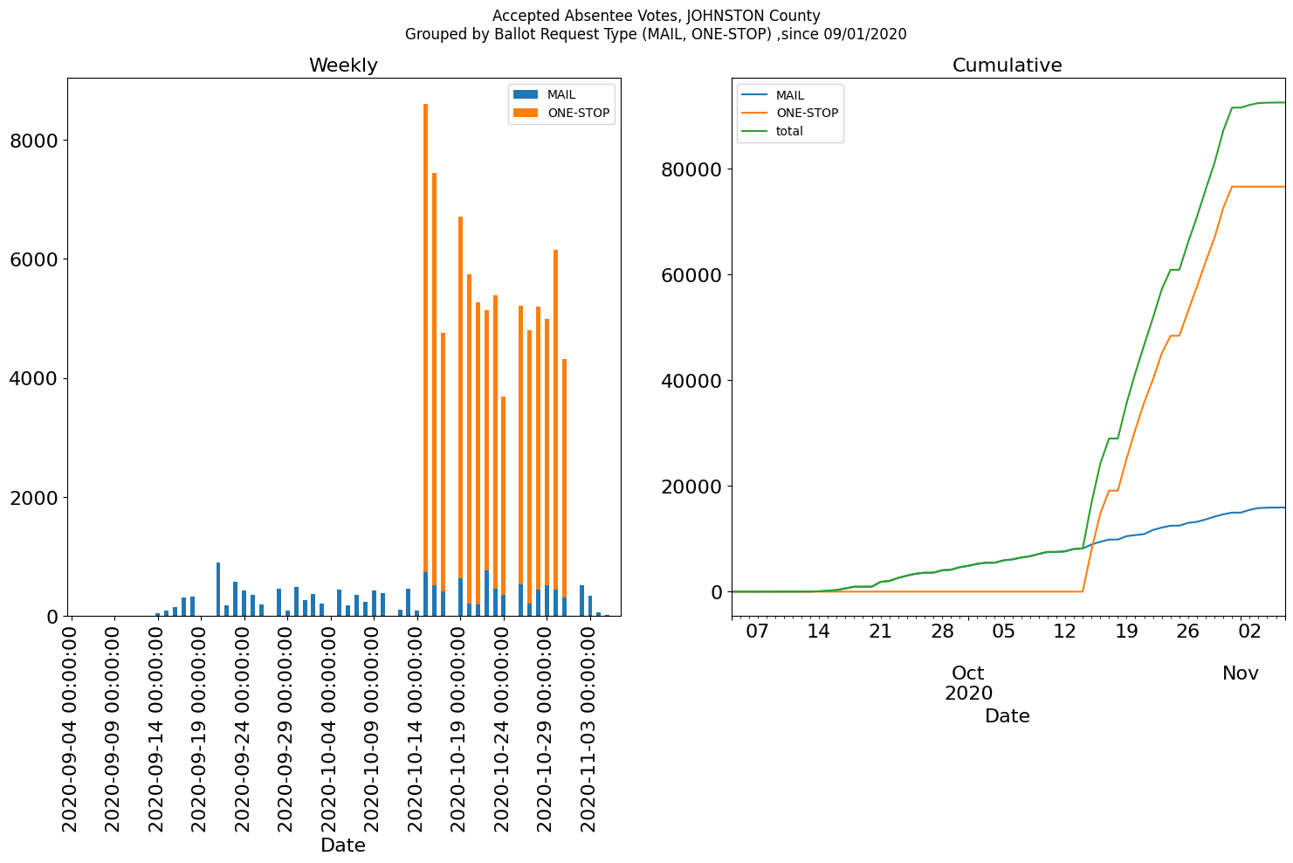
Task: Click the Oct month label on the Cumulative axis
Action: pos(968,673)
